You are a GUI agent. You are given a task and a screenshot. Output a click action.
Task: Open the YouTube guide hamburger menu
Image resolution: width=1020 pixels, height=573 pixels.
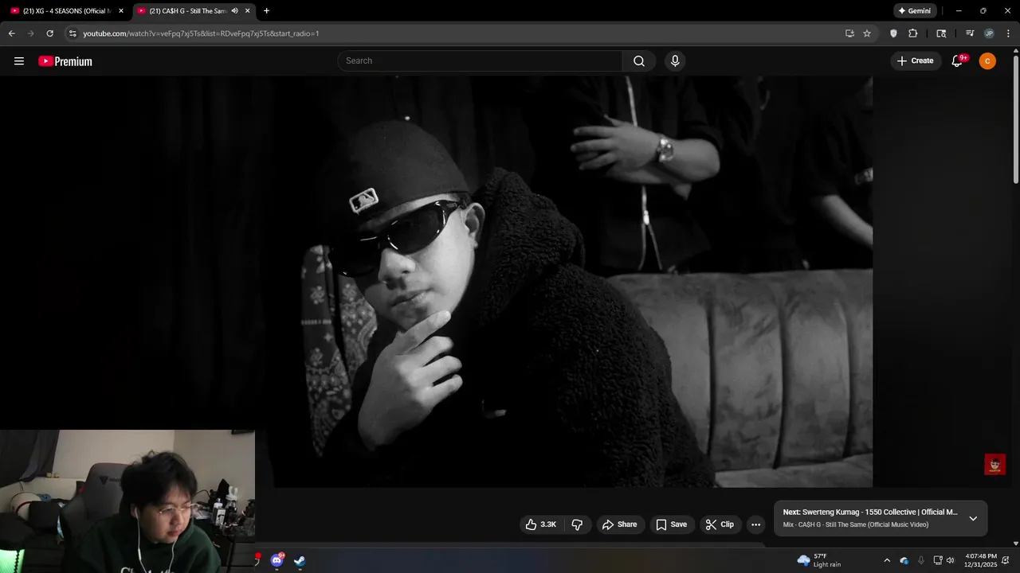(19, 61)
